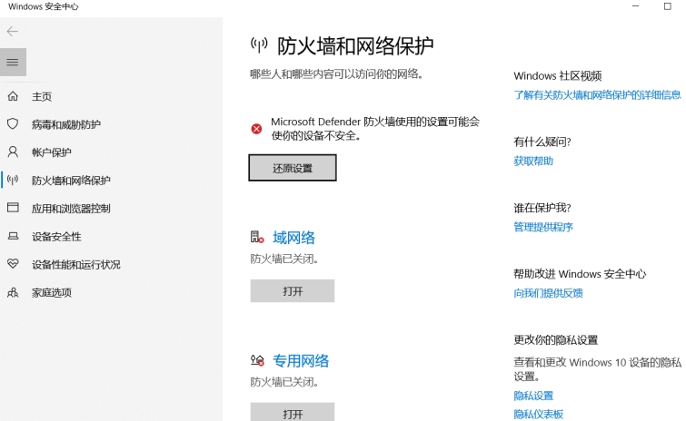Click the shield icon for virus protection
This screenshot has height=421, width=686.
click(13, 124)
